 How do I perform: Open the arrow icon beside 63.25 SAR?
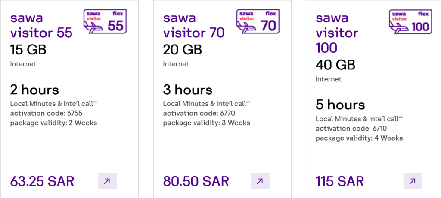point(107,181)
